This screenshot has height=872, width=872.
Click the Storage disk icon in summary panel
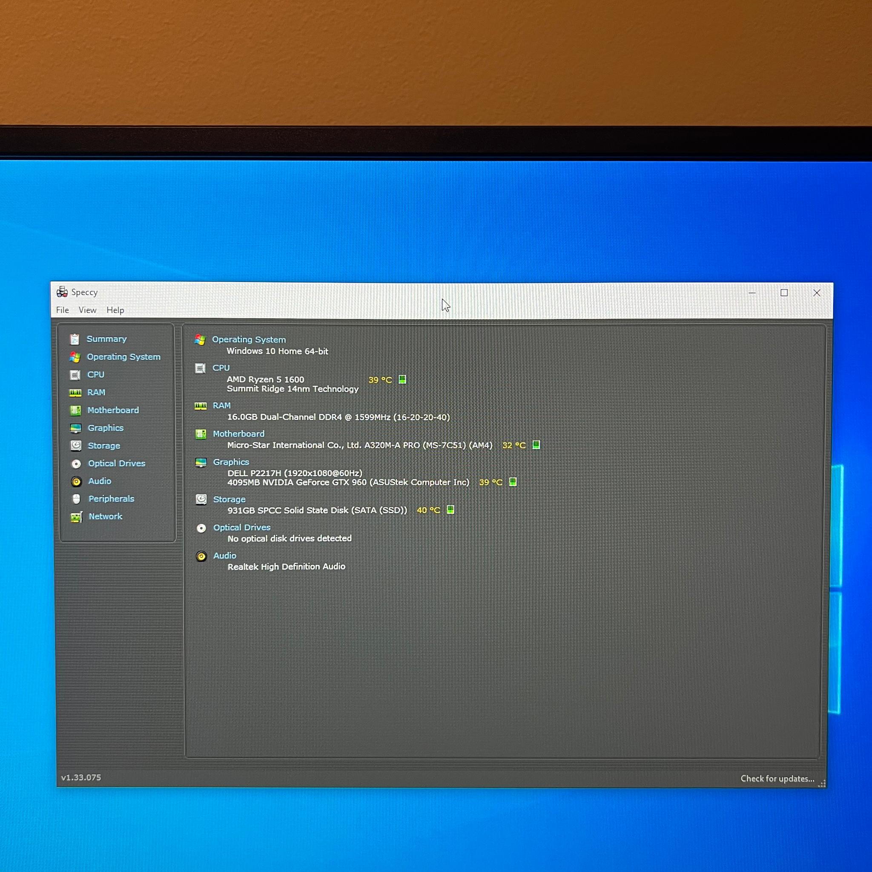point(201,499)
